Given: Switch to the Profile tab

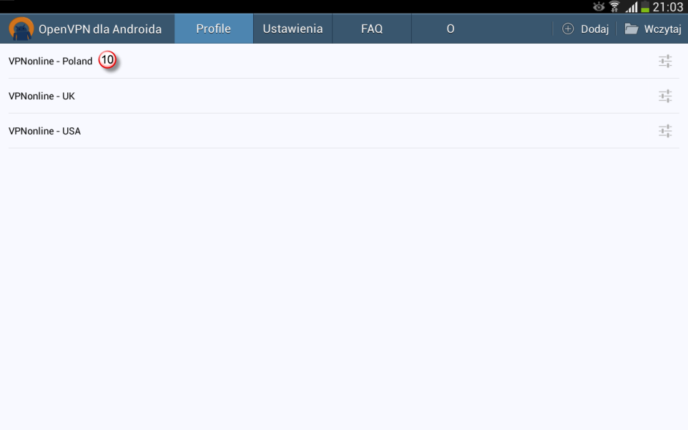Looking at the screenshot, I should [214, 29].
